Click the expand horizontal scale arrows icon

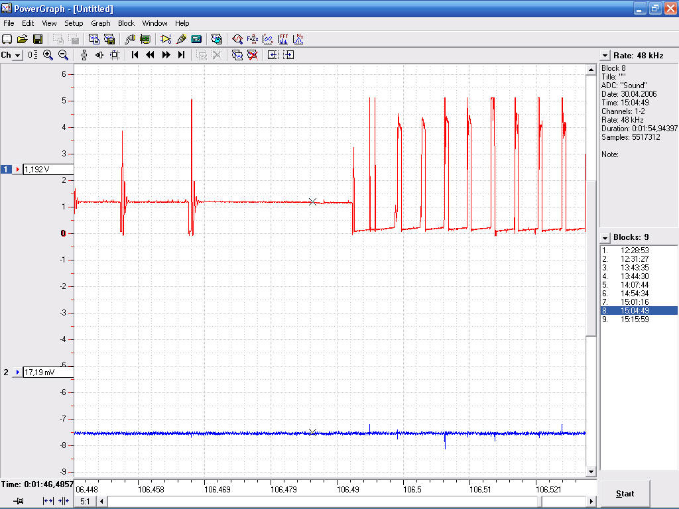click(48, 501)
